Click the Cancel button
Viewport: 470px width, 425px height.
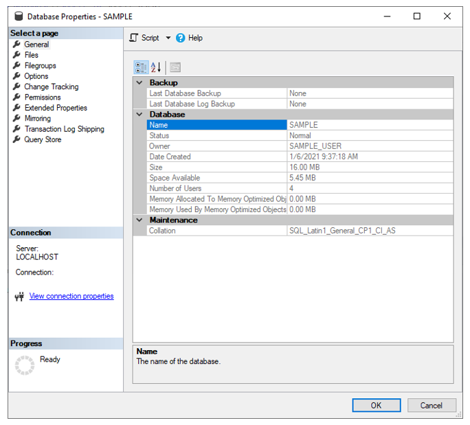(432, 405)
